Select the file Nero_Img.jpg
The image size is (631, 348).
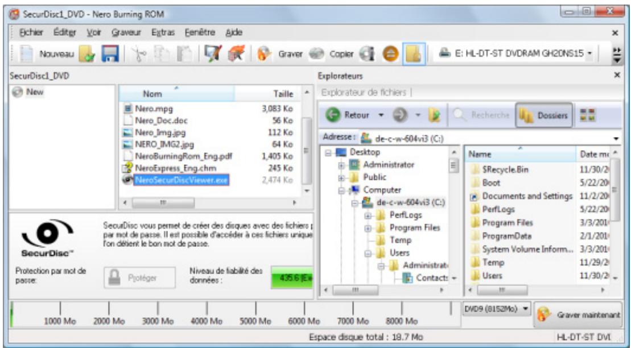click(160, 132)
